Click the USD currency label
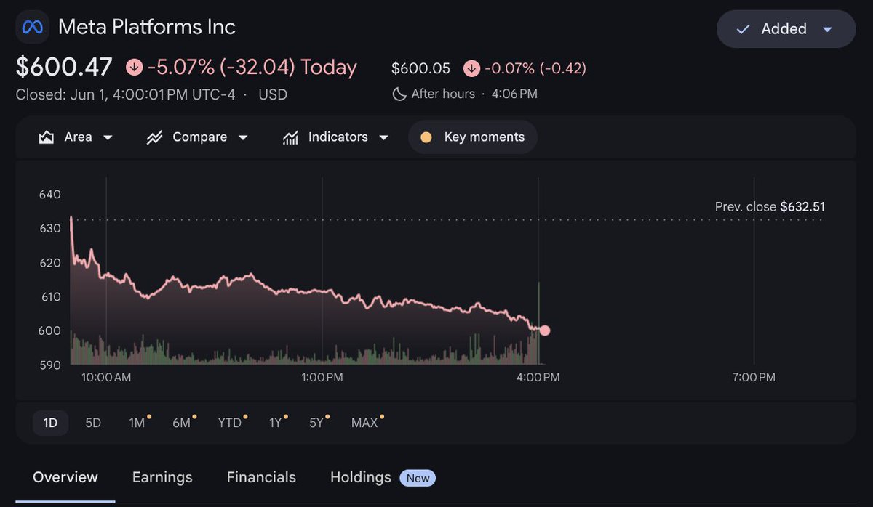This screenshot has height=507, width=873. click(273, 94)
